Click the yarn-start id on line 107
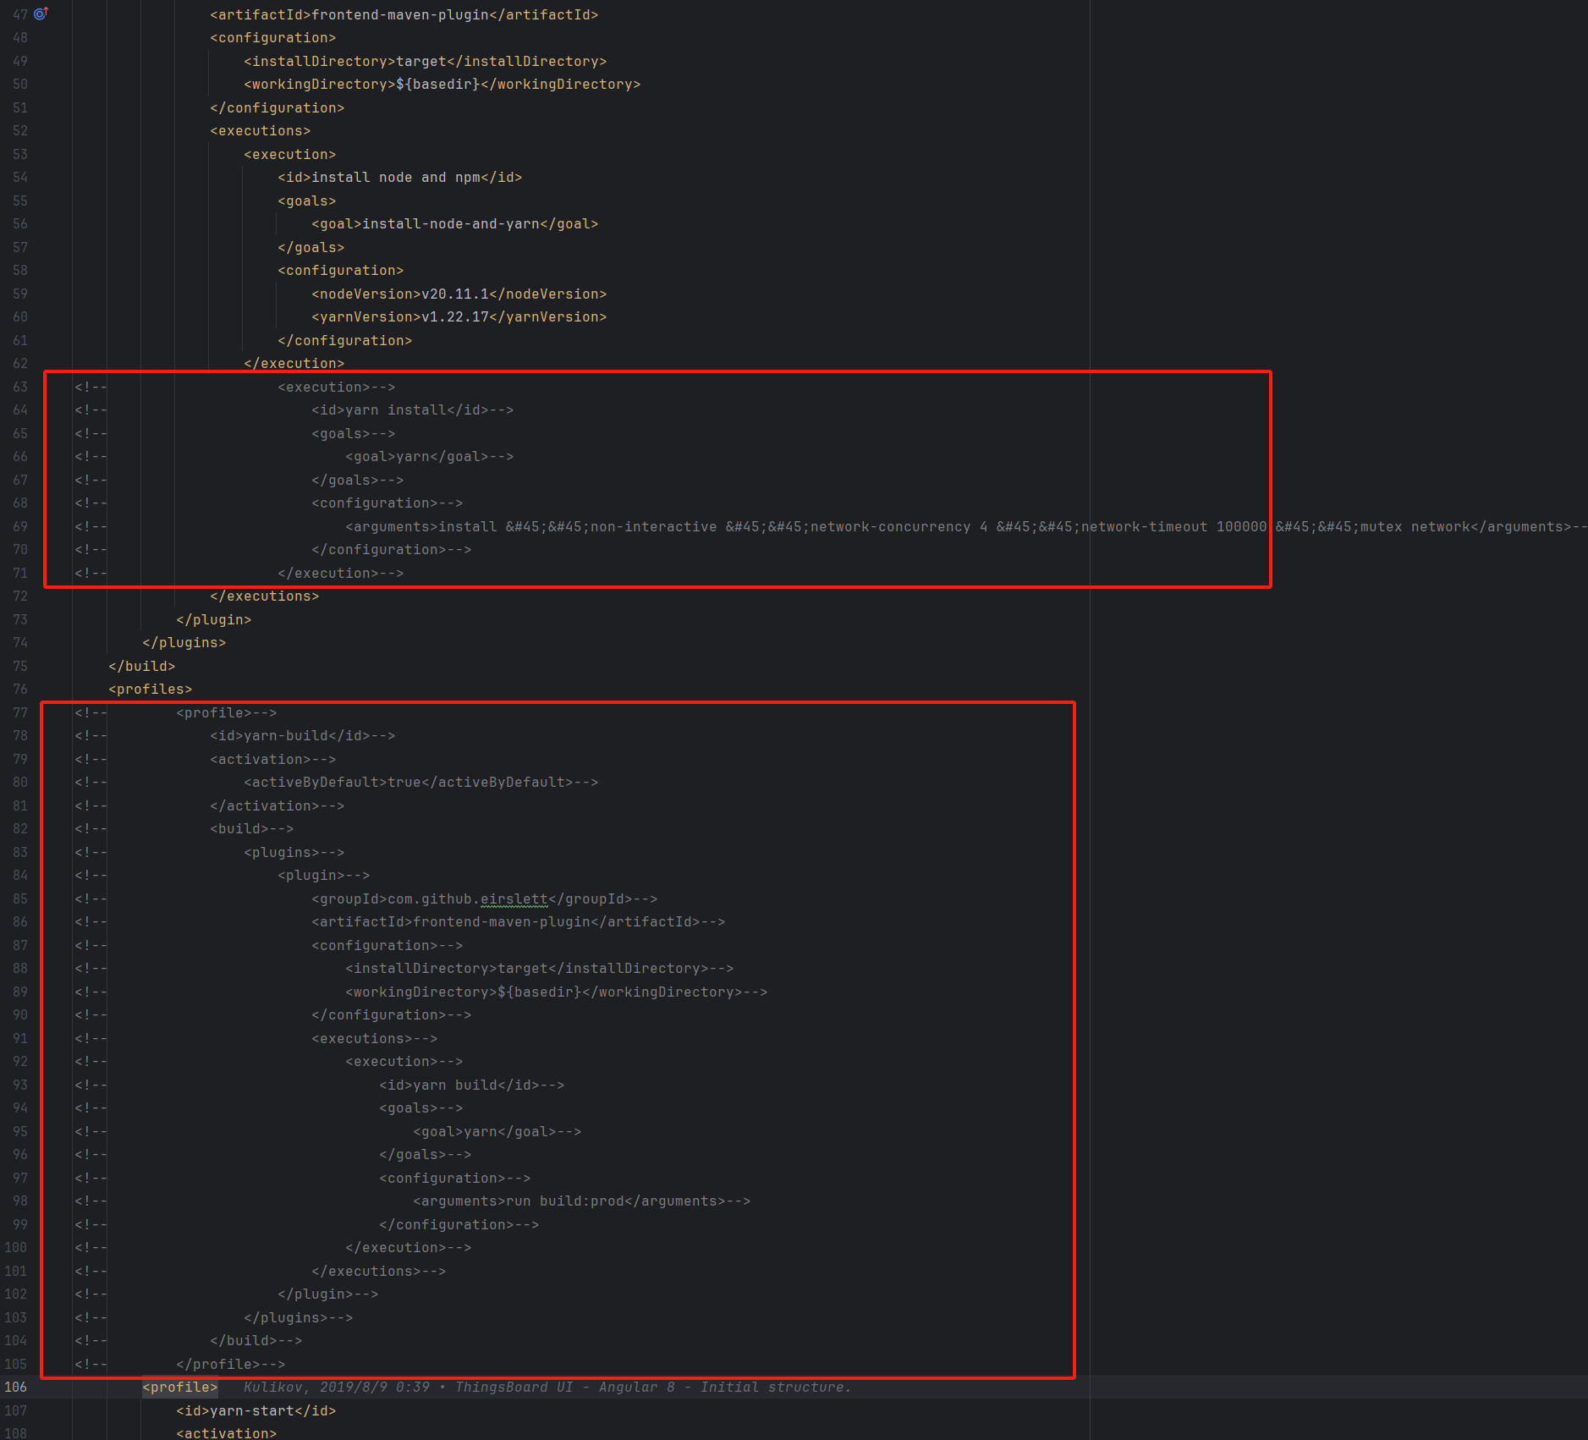Viewport: 1588px width, 1440px height. [256, 1410]
